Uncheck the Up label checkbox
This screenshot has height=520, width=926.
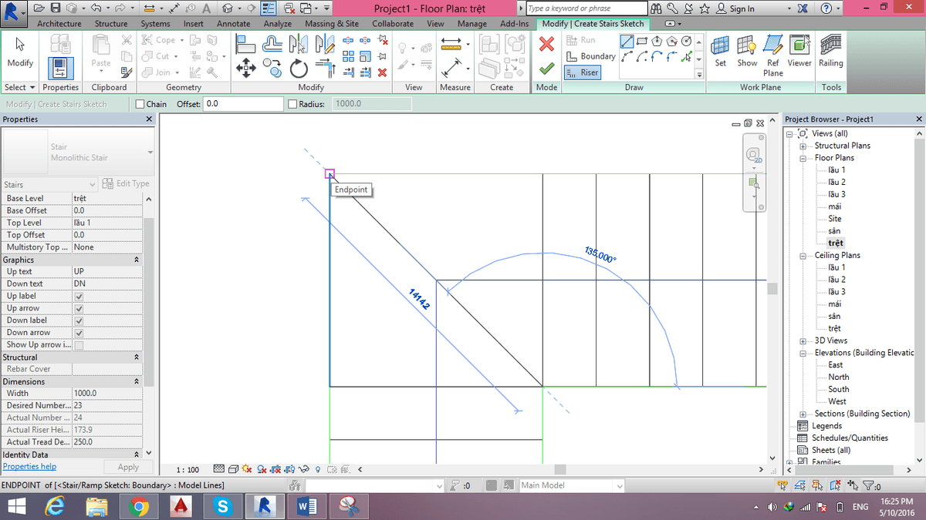pyautogui.click(x=79, y=297)
